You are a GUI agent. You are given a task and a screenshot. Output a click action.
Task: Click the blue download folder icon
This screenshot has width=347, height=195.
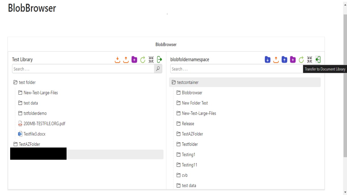point(267,60)
